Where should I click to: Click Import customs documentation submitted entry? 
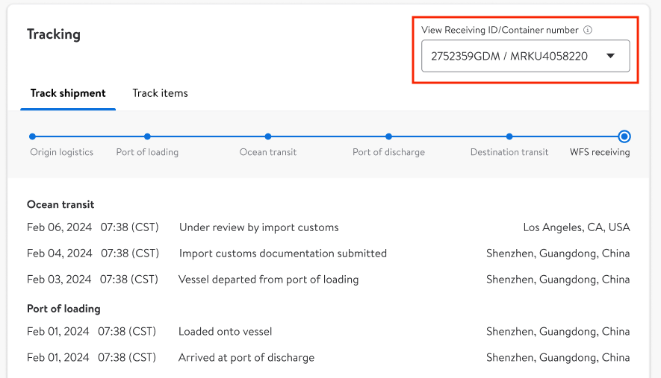coord(282,253)
